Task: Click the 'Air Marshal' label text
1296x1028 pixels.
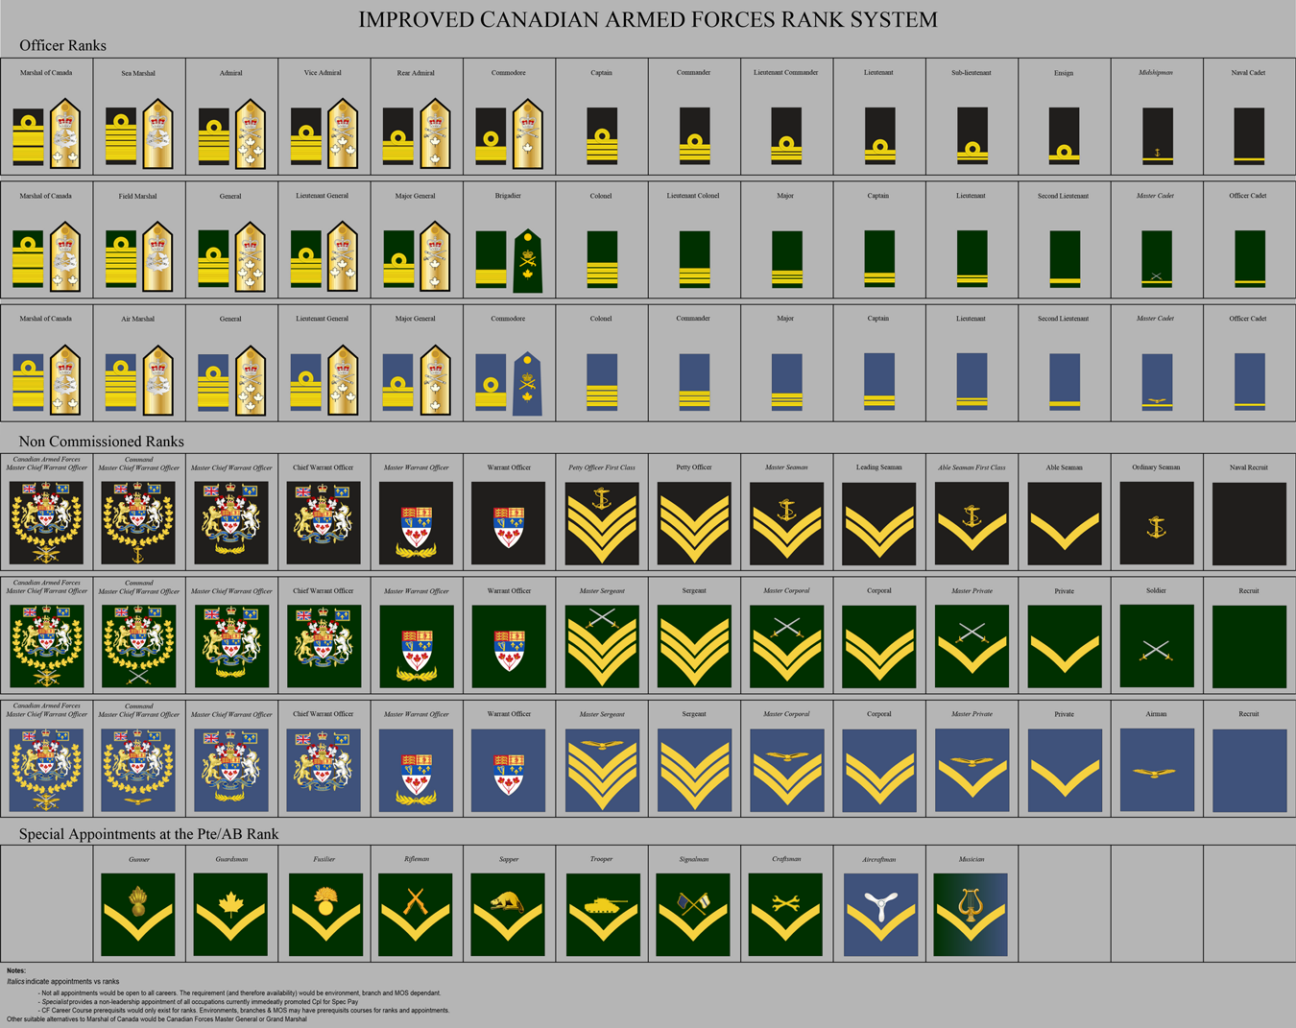Action: (138, 319)
